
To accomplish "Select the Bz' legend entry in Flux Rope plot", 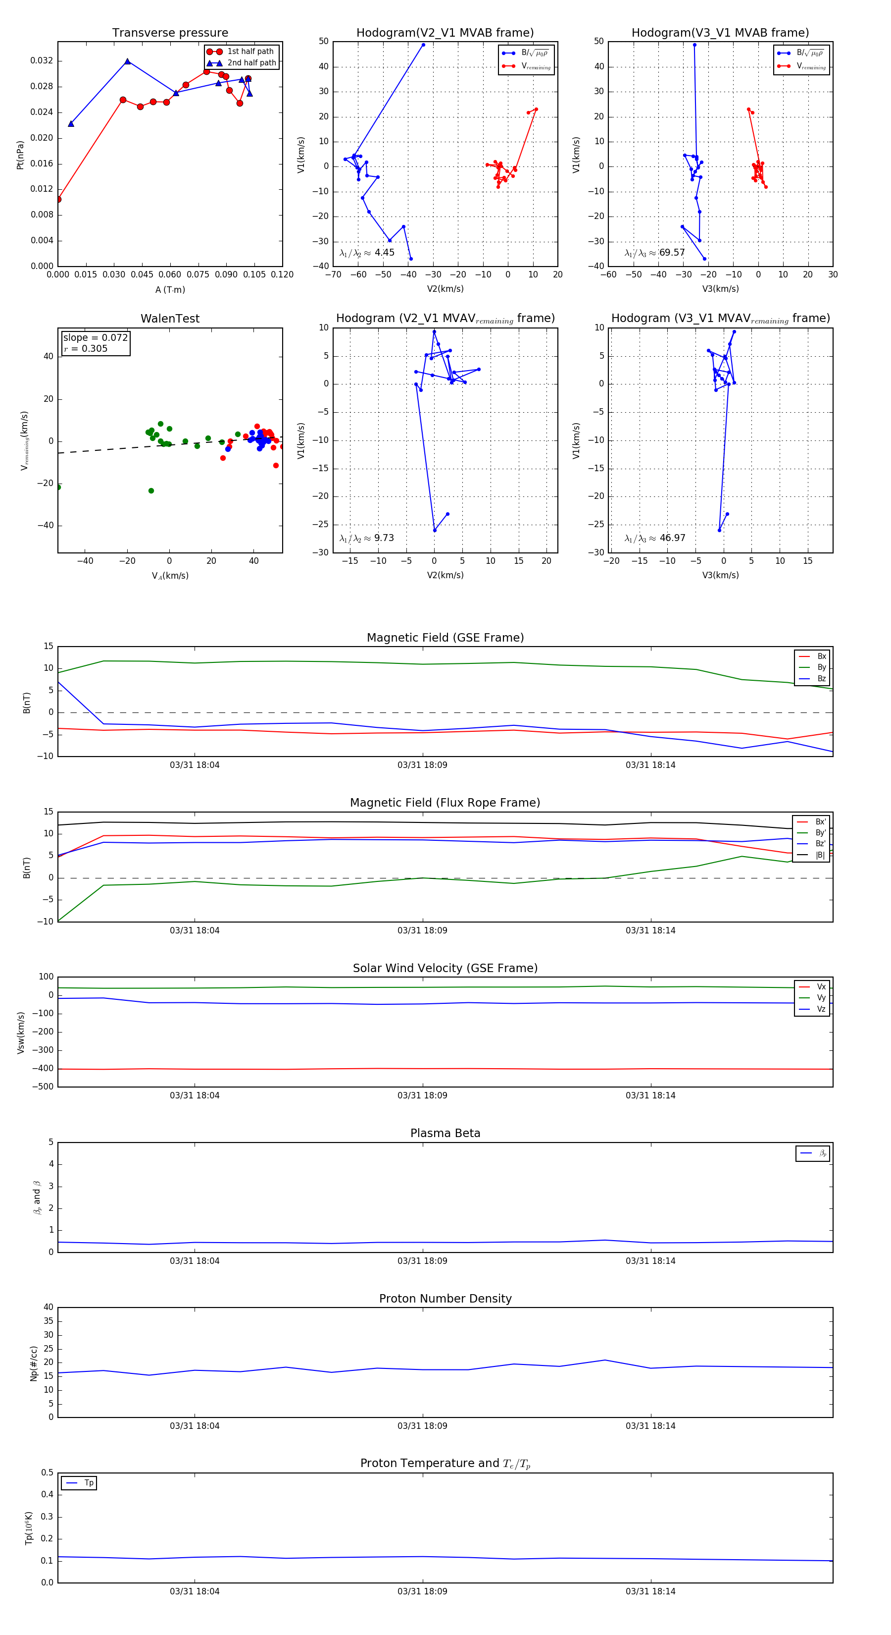I will click(811, 844).
